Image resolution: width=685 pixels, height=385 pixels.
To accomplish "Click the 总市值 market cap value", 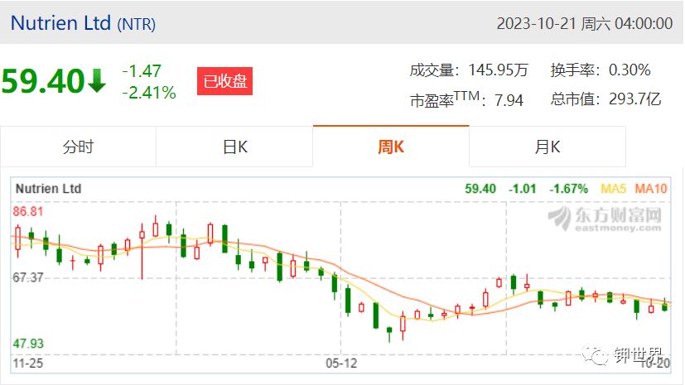I will point(634,99).
